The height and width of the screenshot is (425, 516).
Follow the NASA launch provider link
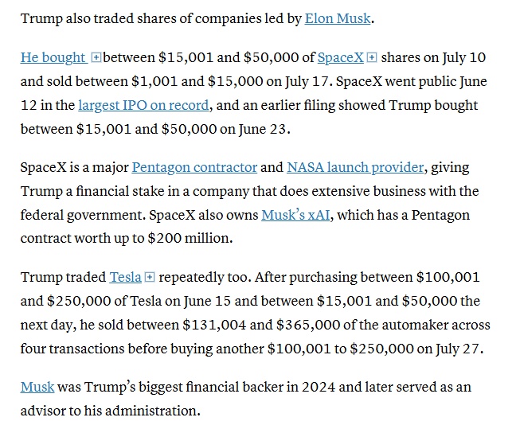(355, 167)
